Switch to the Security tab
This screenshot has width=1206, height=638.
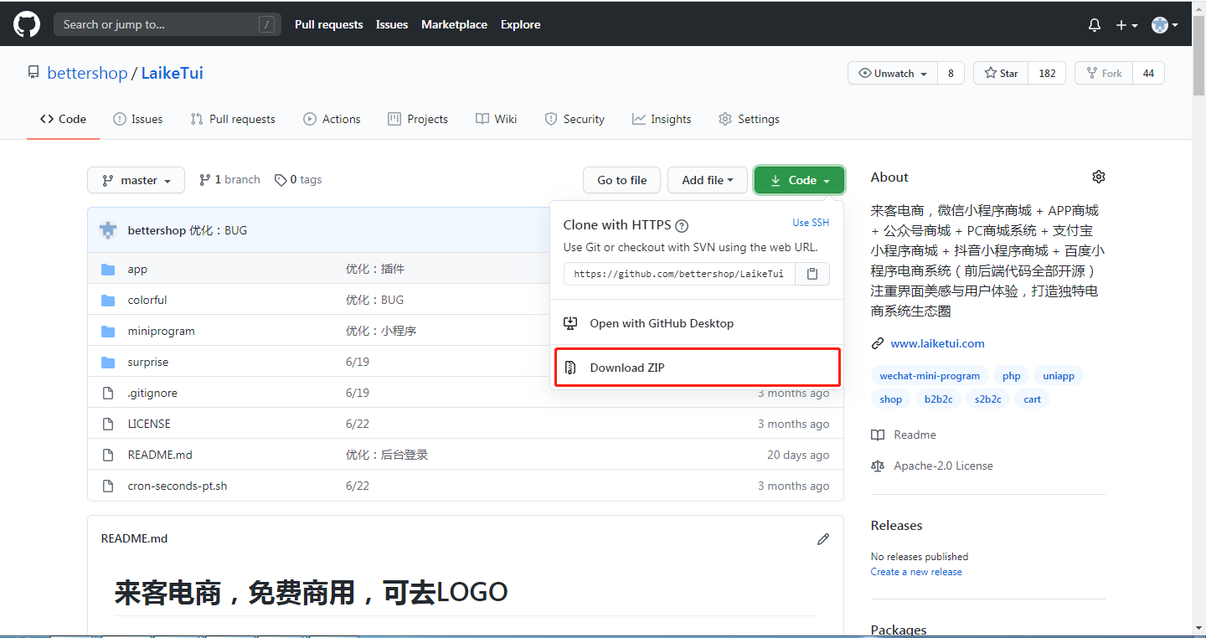(x=575, y=119)
